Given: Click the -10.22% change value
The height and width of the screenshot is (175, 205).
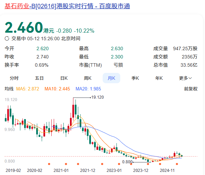Looking at the screenshot, I should (84, 31).
